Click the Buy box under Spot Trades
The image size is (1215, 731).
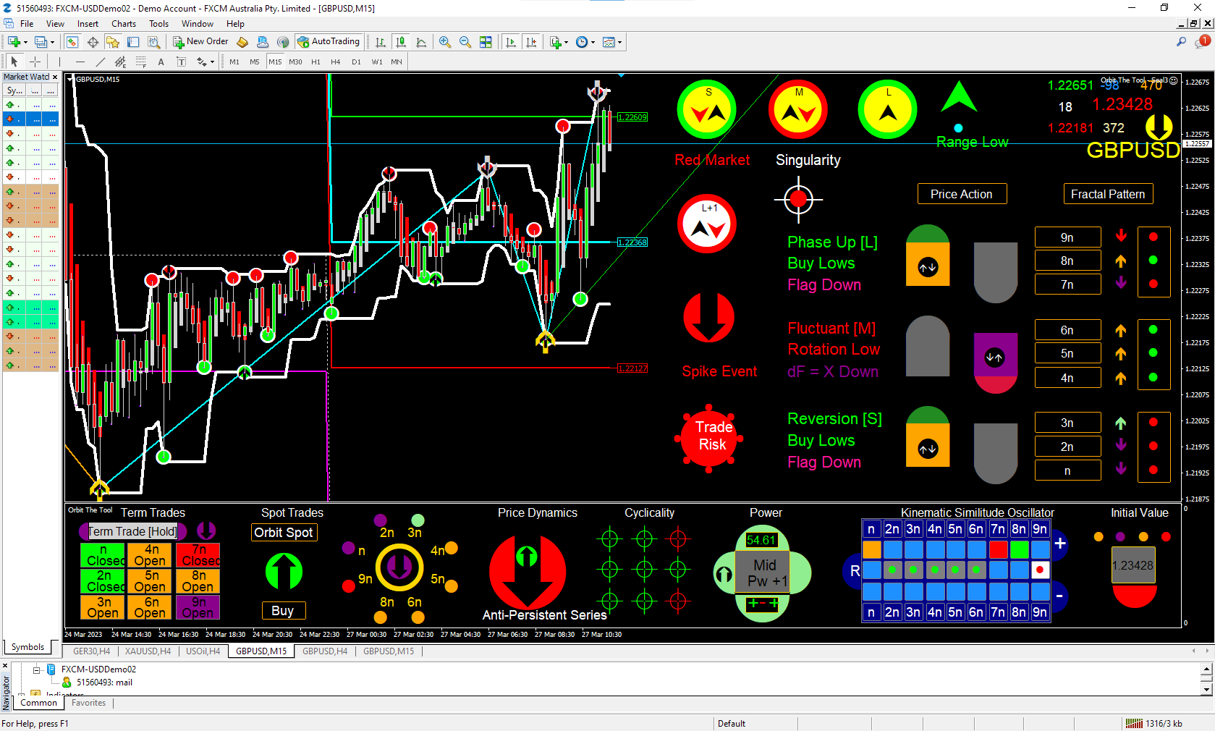[x=282, y=610]
